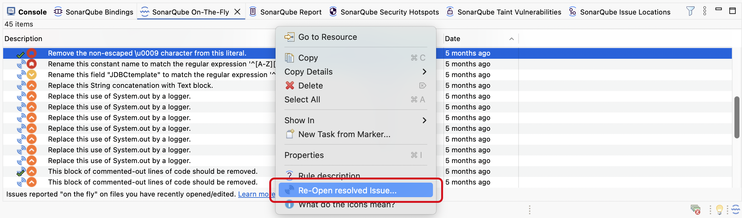Toggle the Date column sort arrow

(x=511, y=39)
